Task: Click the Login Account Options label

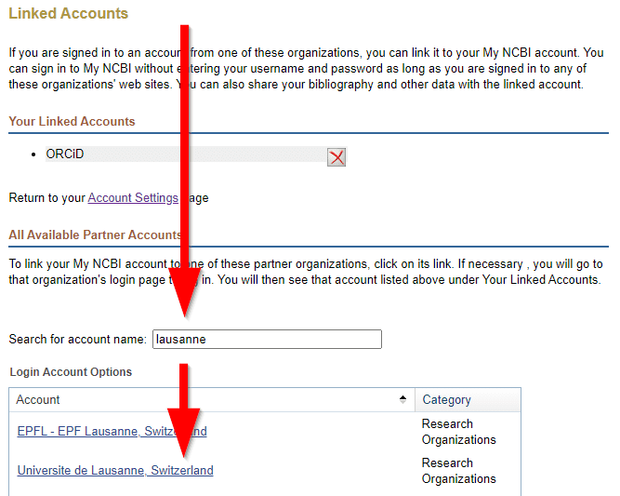Action: tap(71, 371)
